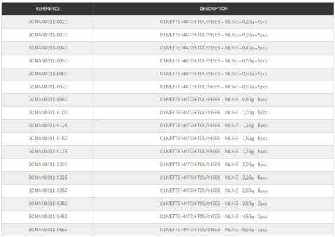Click the 2,50g 5pcs description
Screen dimensions: 335x237
tap(214, 191)
